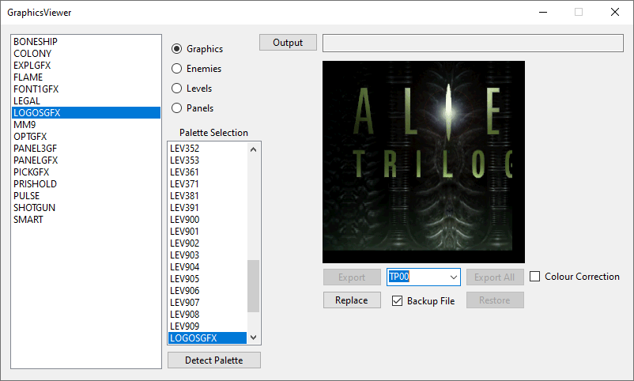Choose LEV371 in the palette list
Screen dimensions: 634x381
coord(207,184)
